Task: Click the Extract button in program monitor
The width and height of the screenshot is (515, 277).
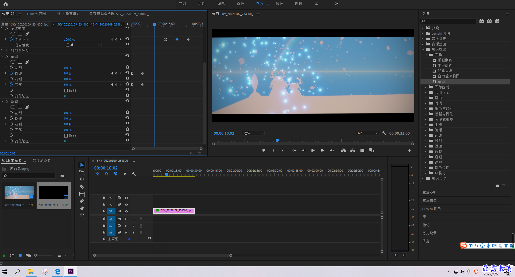Action: point(353,150)
